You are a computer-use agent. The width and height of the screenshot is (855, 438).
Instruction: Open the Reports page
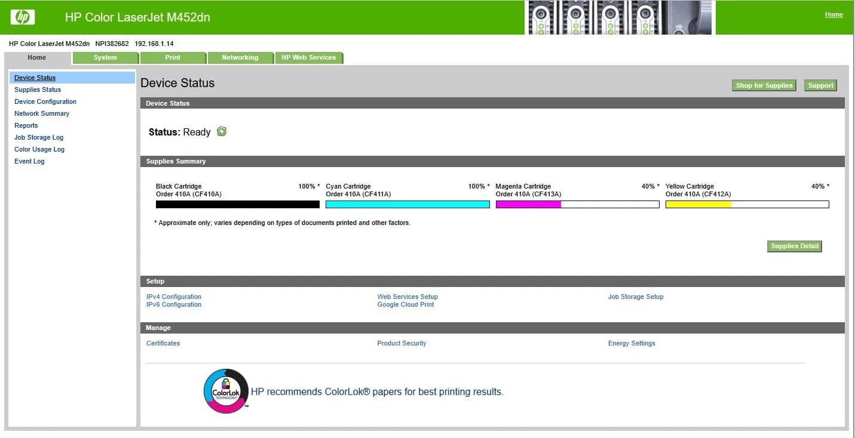pos(26,125)
